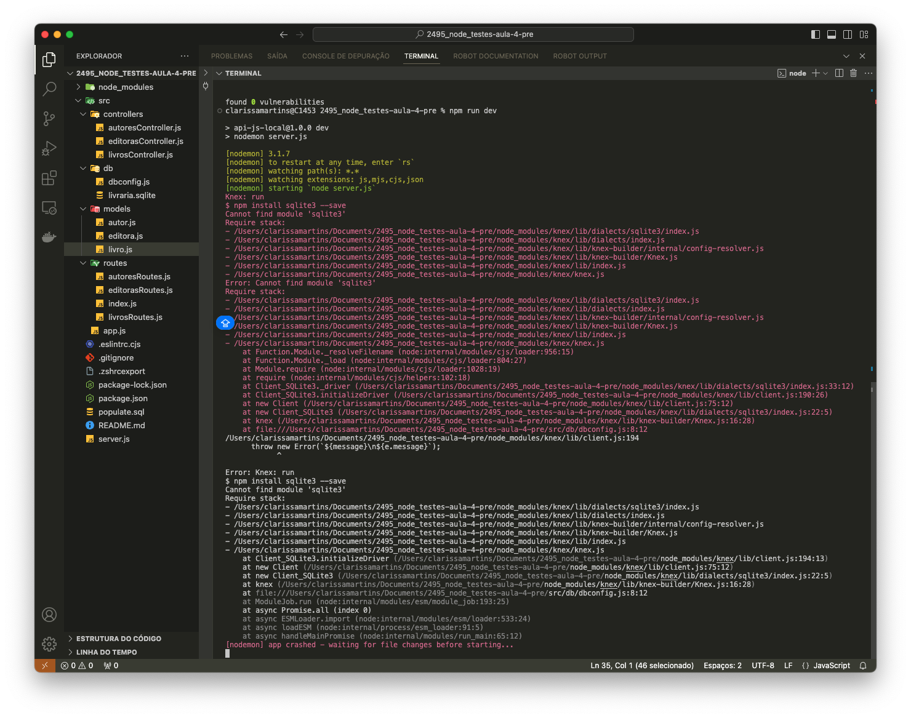Screen dimensions: 911x718
Task: Switch to Console de Depuração tab
Action: click(345, 56)
